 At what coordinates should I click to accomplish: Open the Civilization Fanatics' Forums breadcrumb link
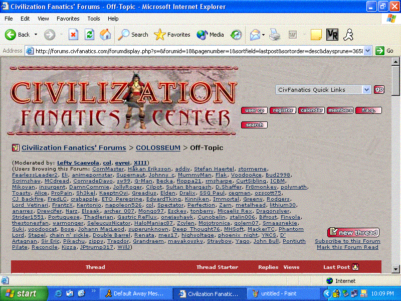pyautogui.click(x=74, y=147)
